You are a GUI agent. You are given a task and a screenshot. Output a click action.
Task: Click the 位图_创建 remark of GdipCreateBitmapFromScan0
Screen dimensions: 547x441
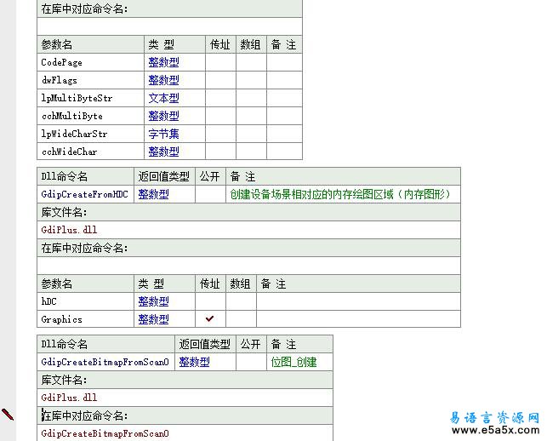click(293, 362)
